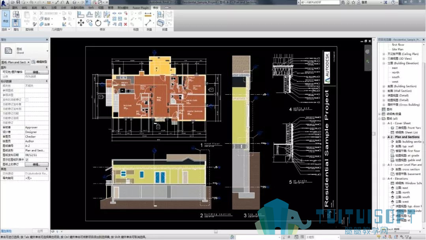Expand the 天花板平面 (Ceiling Plan) tree node
The width and height of the screenshot is (426, 240).
pyautogui.click(x=384, y=54)
